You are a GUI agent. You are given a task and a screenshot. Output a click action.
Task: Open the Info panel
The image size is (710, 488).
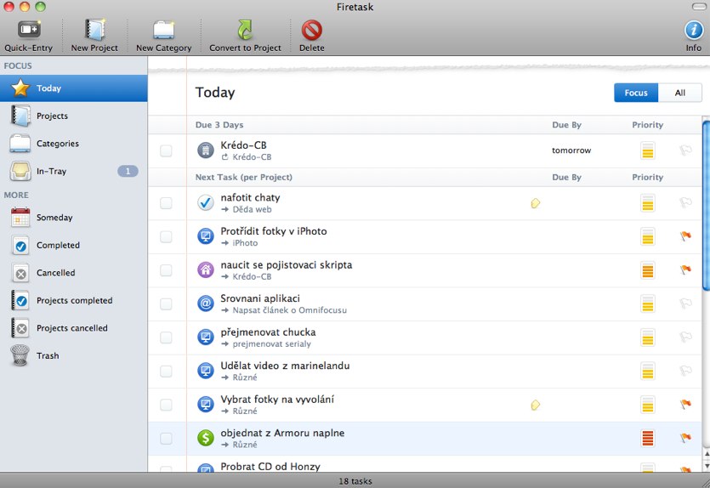click(x=693, y=31)
